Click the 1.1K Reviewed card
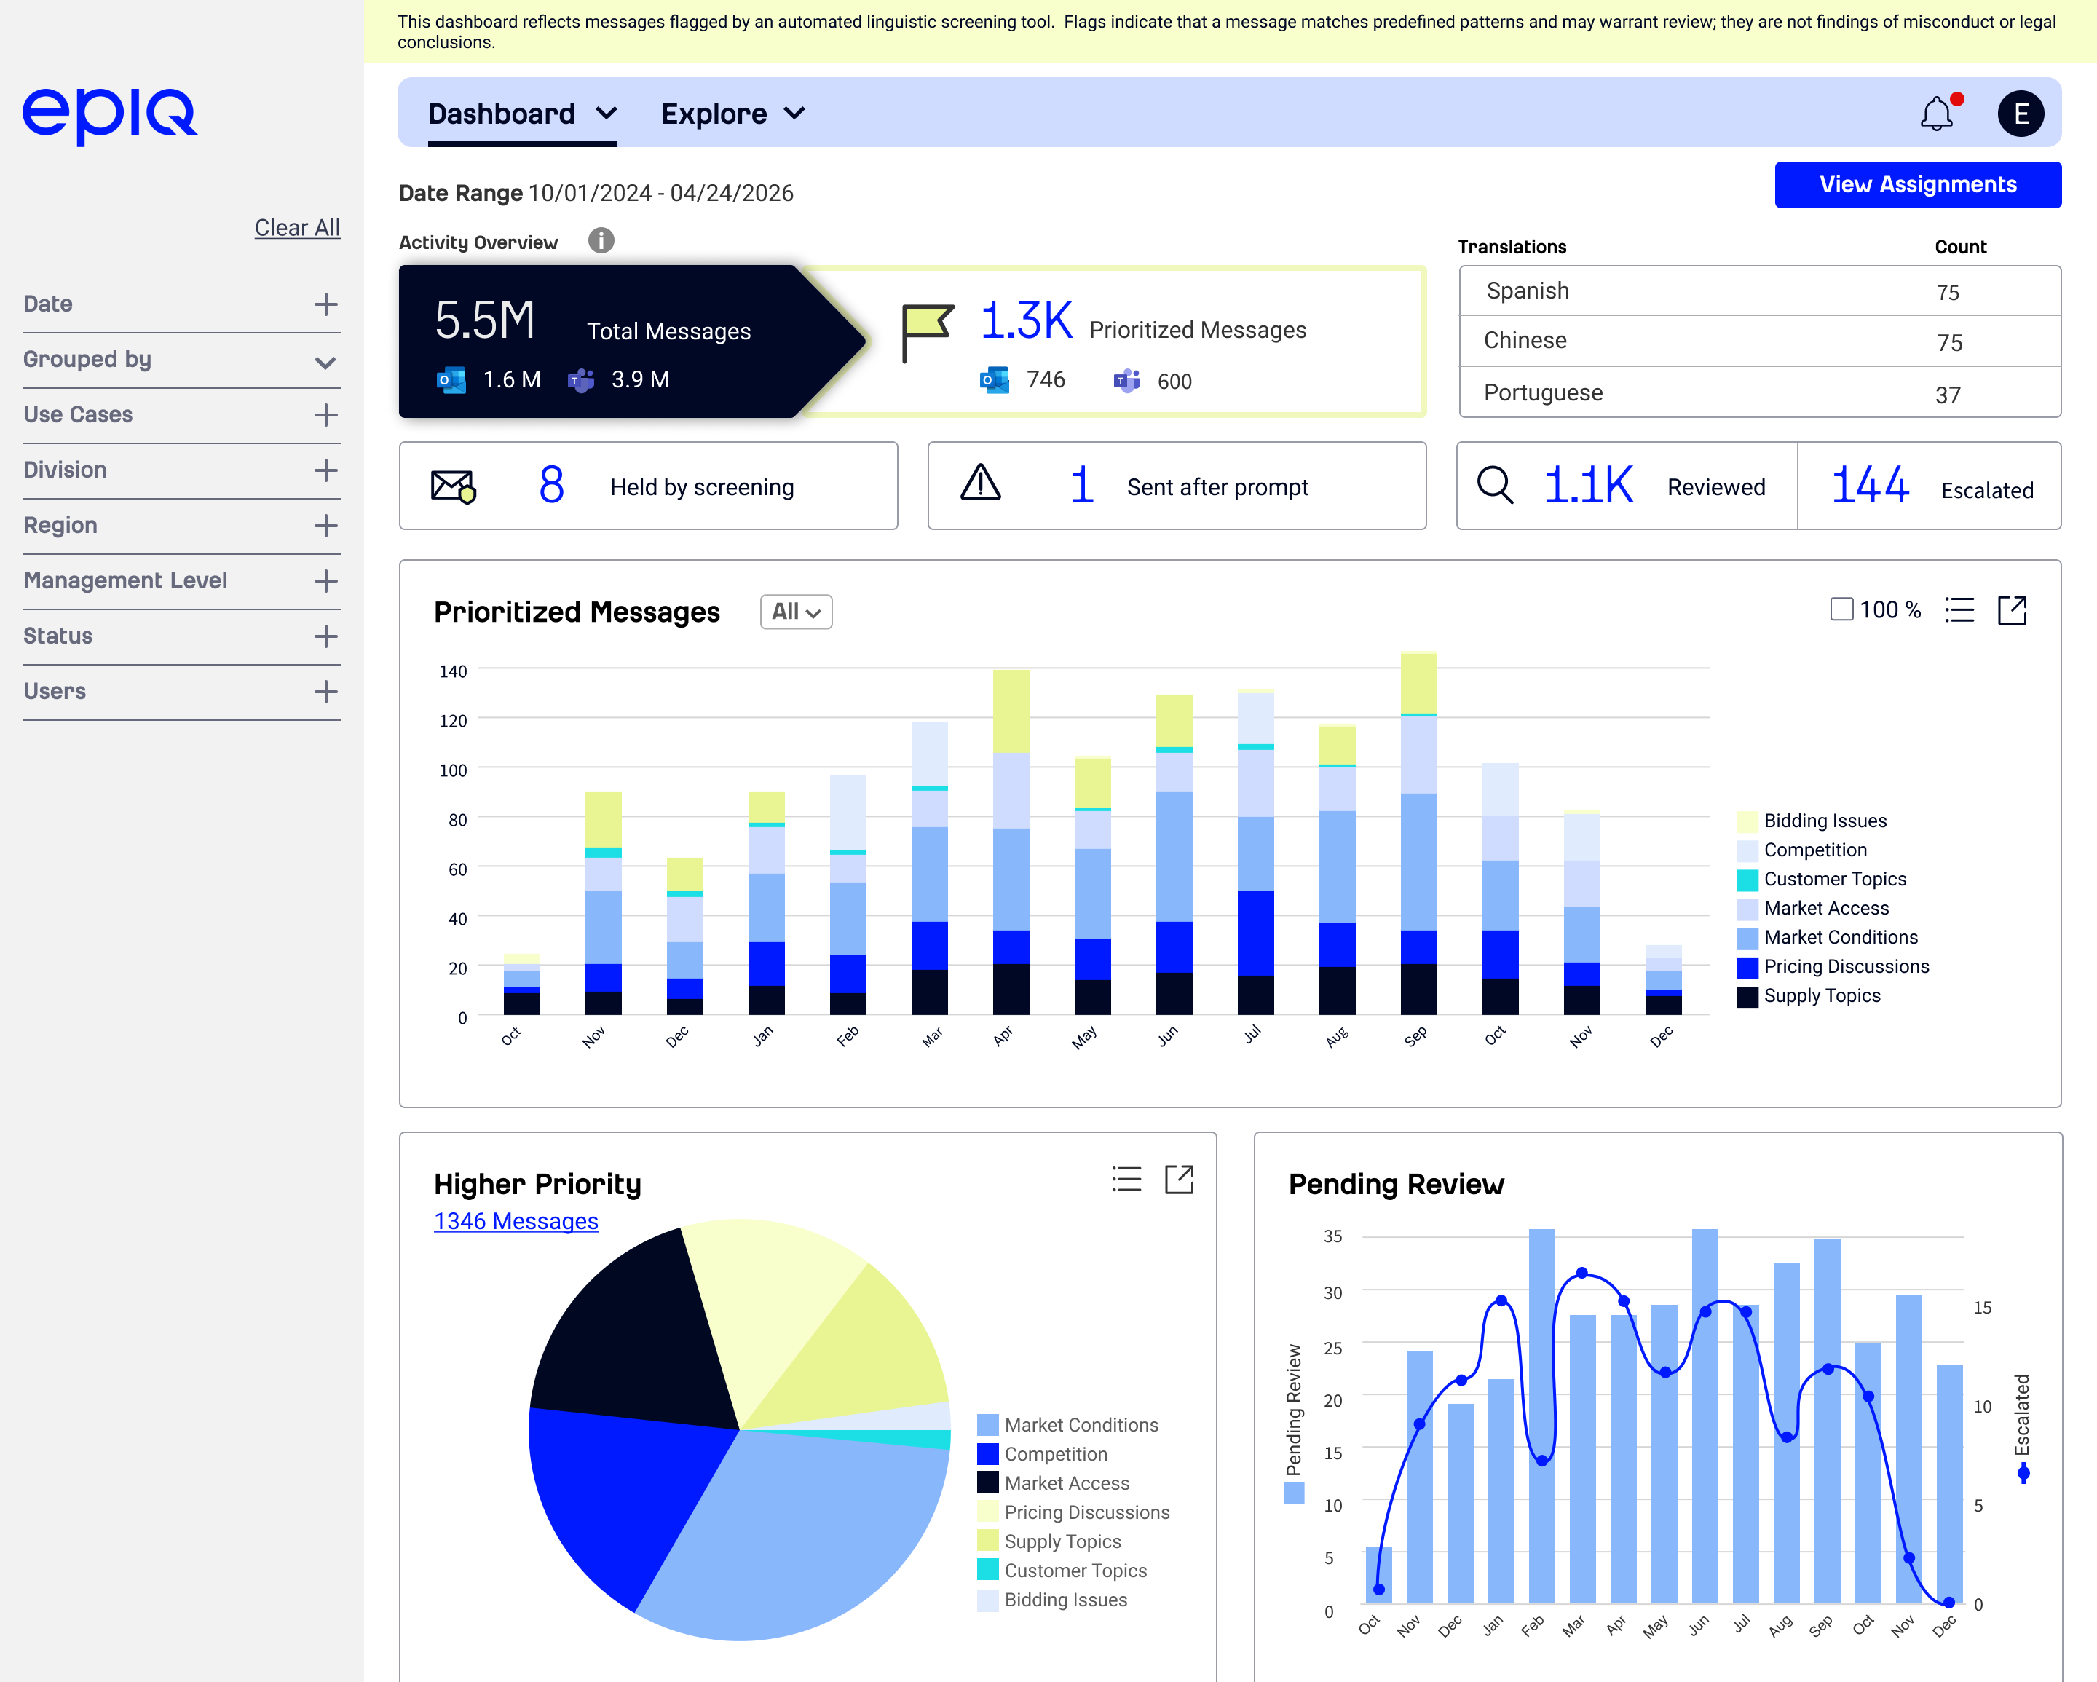2097x1682 pixels. (1627, 486)
